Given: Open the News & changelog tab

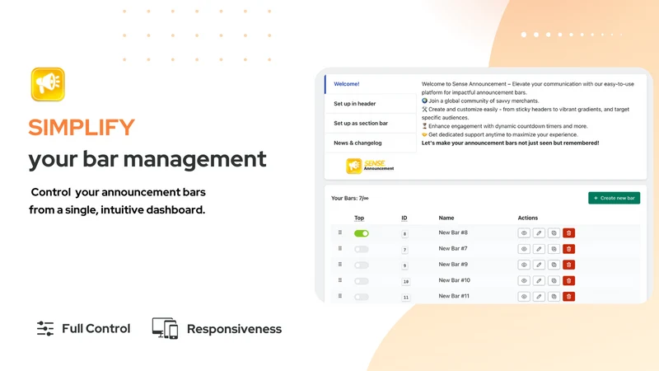Looking at the screenshot, I should click(x=370, y=143).
